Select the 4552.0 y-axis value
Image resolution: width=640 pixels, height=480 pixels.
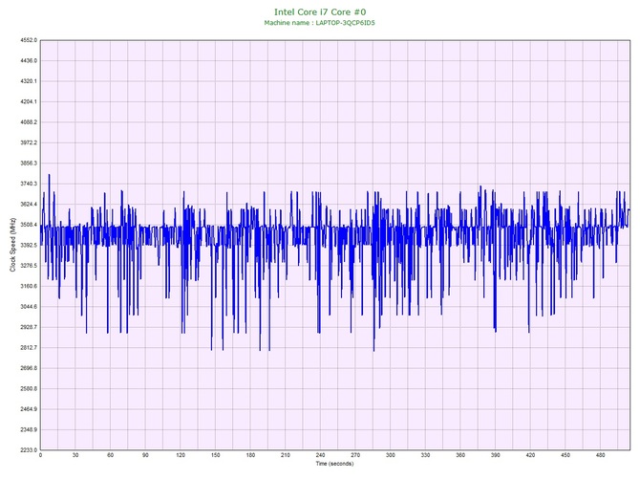(29, 40)
